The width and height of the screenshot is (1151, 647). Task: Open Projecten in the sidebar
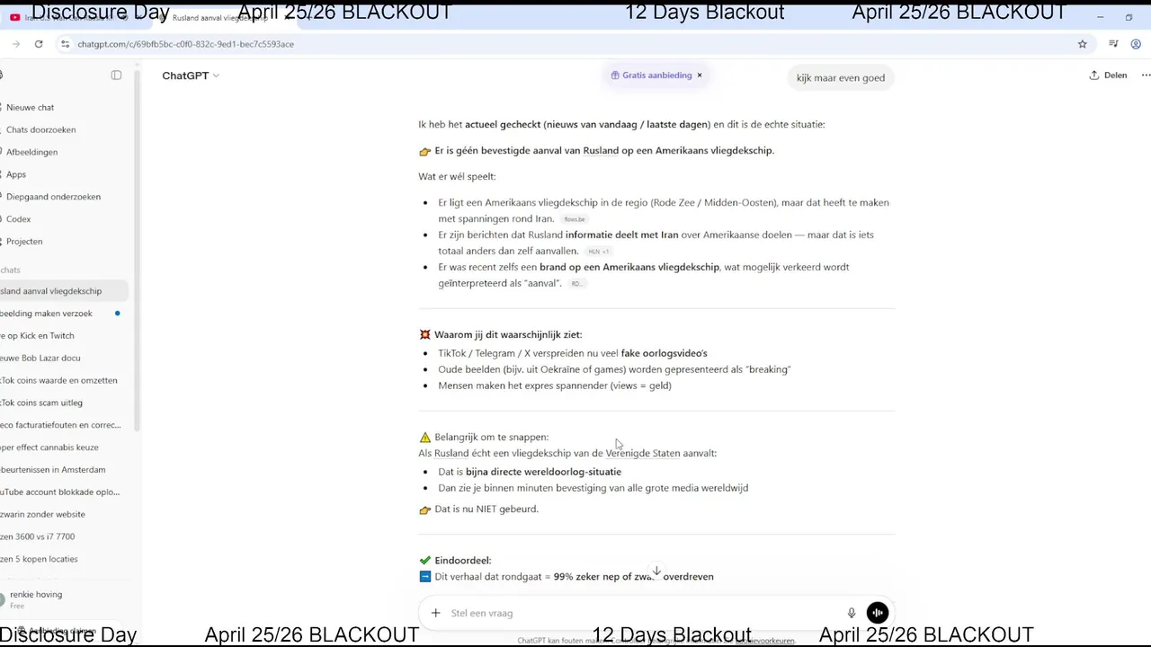(24, 242)
